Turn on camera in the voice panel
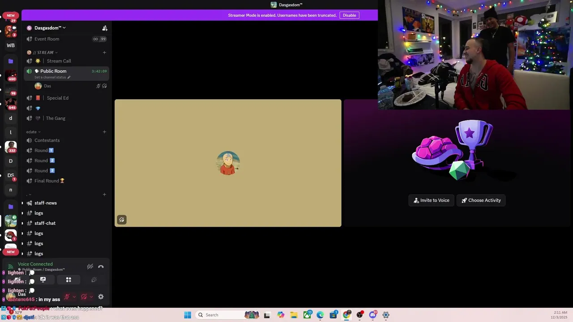The height and width of the screenshot is (322, 573). tap(17, 280)
